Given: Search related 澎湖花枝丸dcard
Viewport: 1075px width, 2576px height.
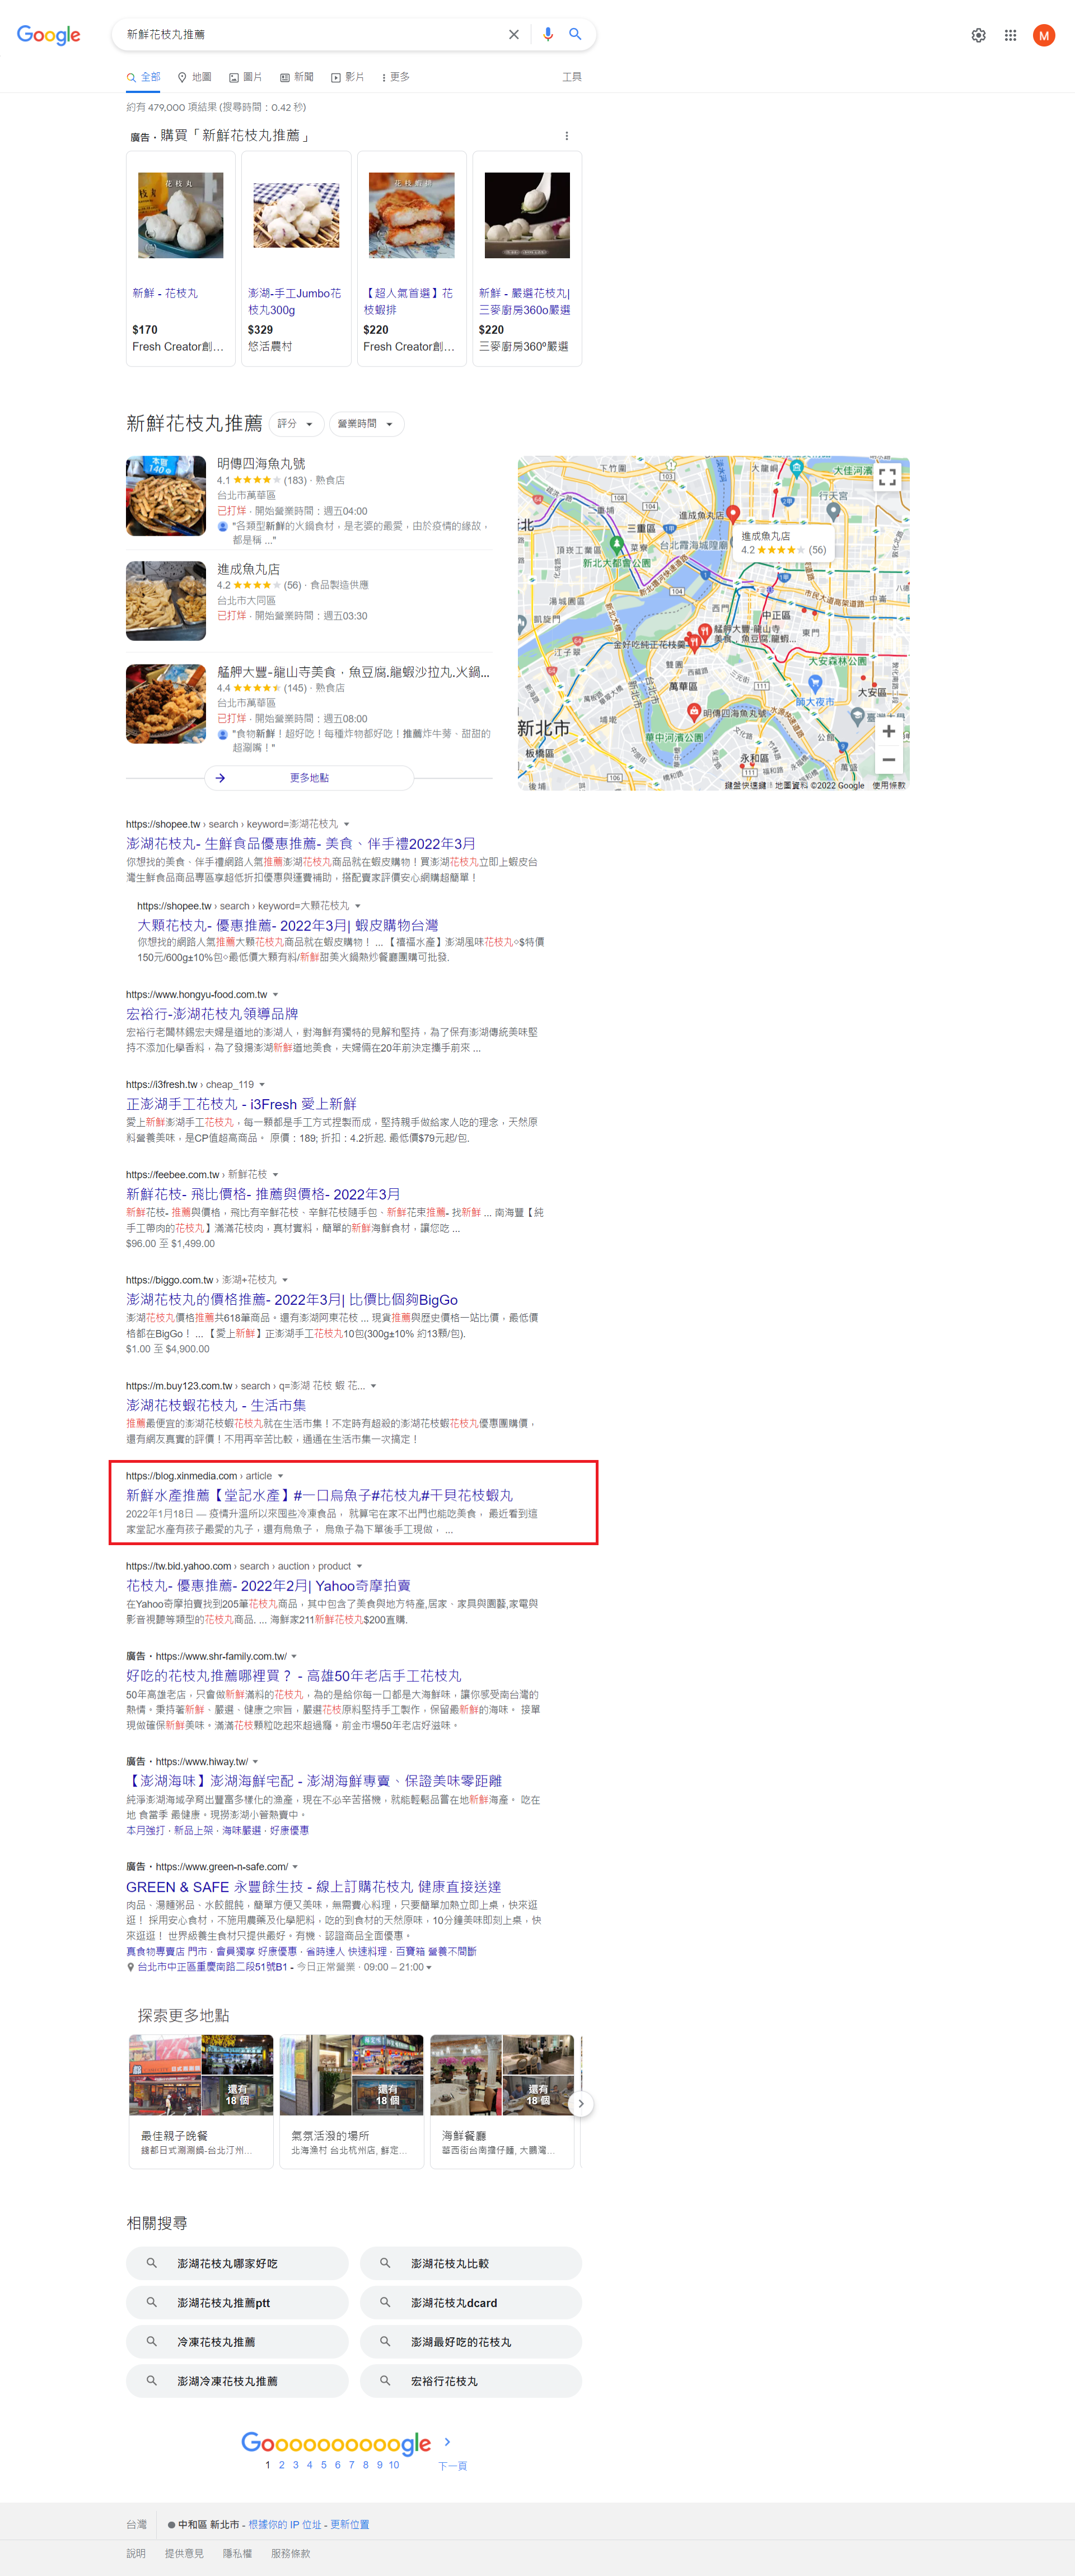Looking at the screenshot, I should [x=470, y=2302].
